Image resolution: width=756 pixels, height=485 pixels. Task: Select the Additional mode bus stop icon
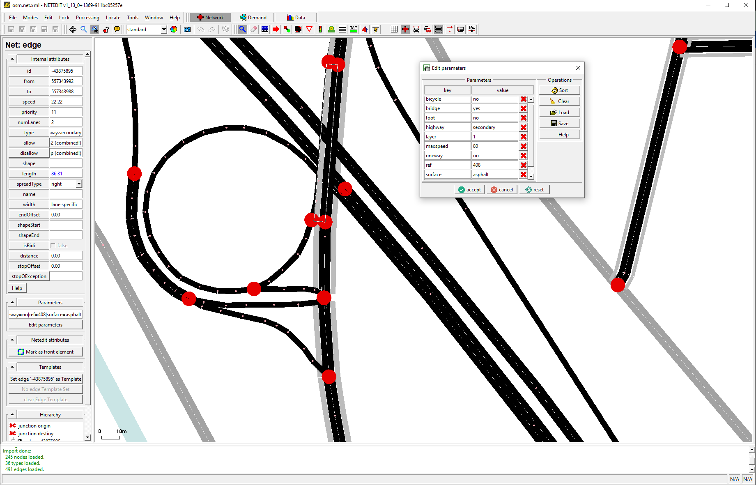click(x=331, y=29)
